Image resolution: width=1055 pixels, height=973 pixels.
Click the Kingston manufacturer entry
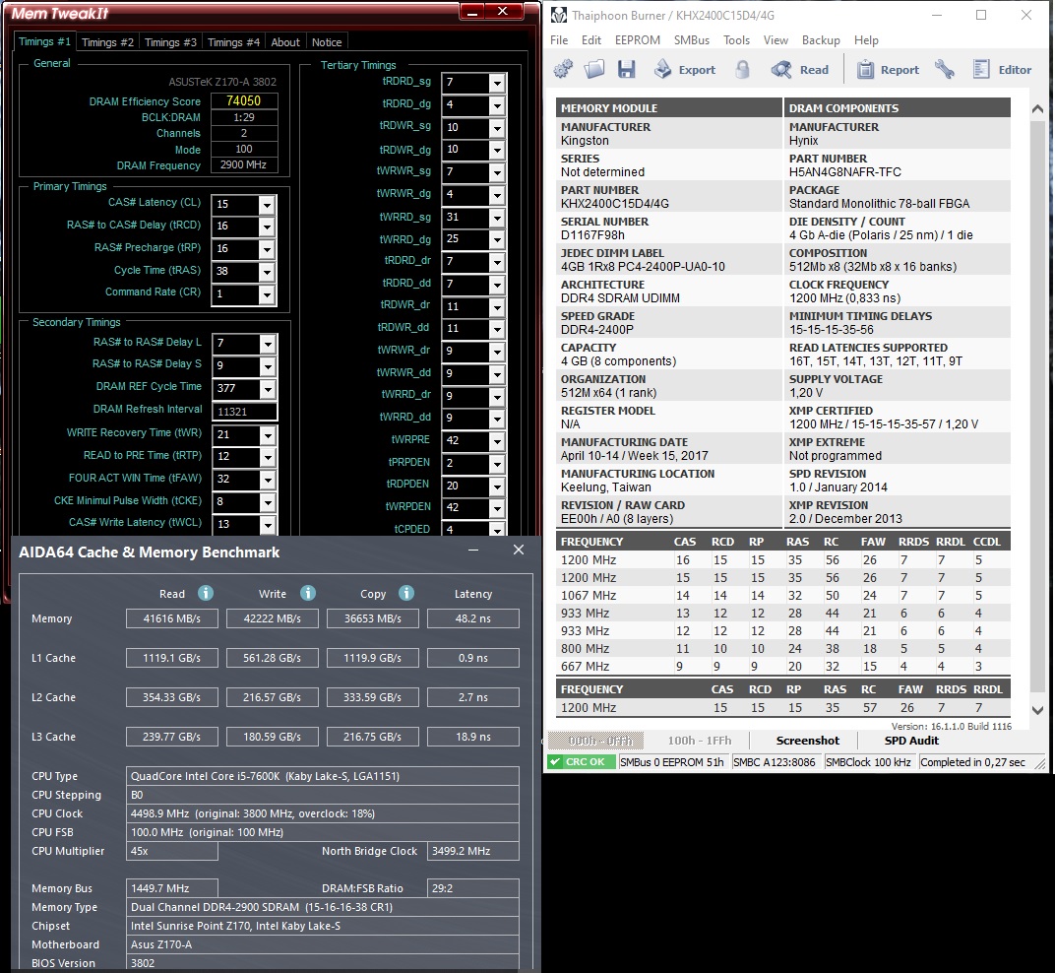click(585, 141)
